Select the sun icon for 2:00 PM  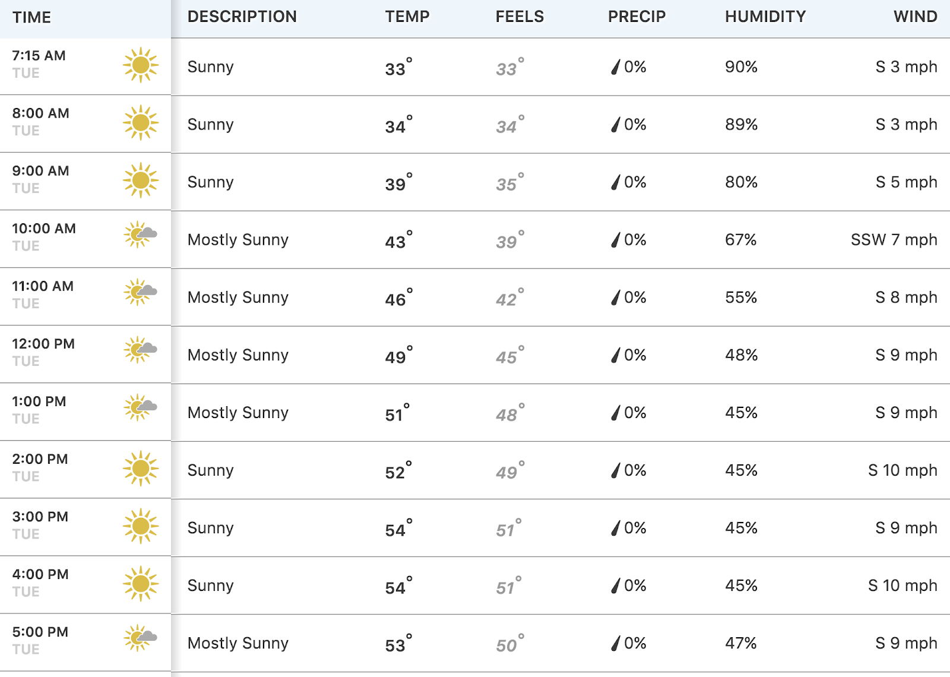(x=141, y=468)
